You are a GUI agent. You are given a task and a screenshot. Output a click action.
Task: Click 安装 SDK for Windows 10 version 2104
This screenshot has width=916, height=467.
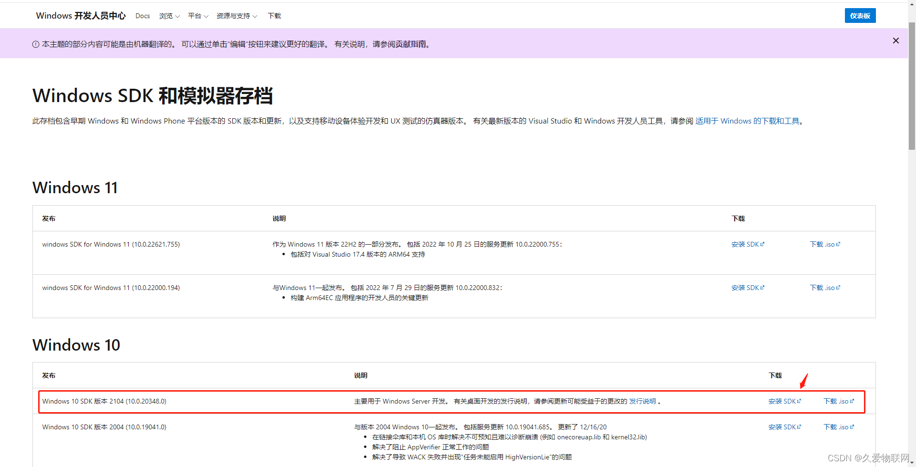coord(785,401)
